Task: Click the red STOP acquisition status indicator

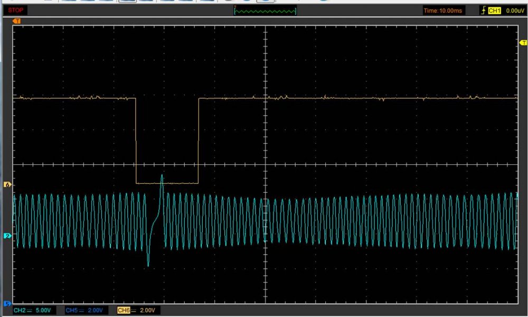Action: pyautogui.click(x=16, y=10)
